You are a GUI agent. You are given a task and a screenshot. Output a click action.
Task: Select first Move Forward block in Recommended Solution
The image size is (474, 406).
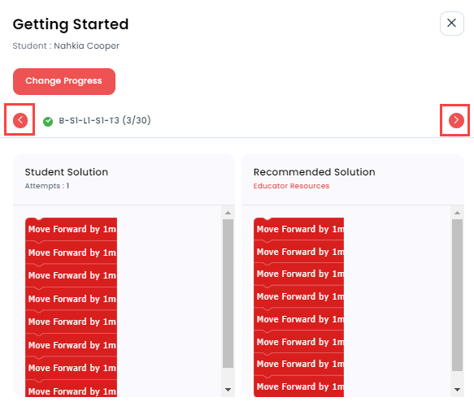[298, 229]
